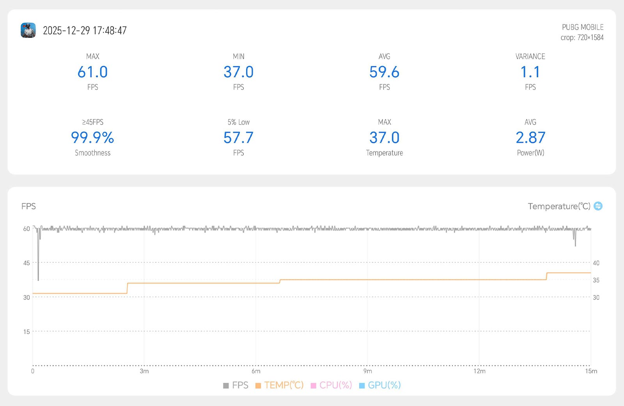Click the blue GPU legend square
The width and height of the screenshot is (624, 406).
tap(362, 386)
